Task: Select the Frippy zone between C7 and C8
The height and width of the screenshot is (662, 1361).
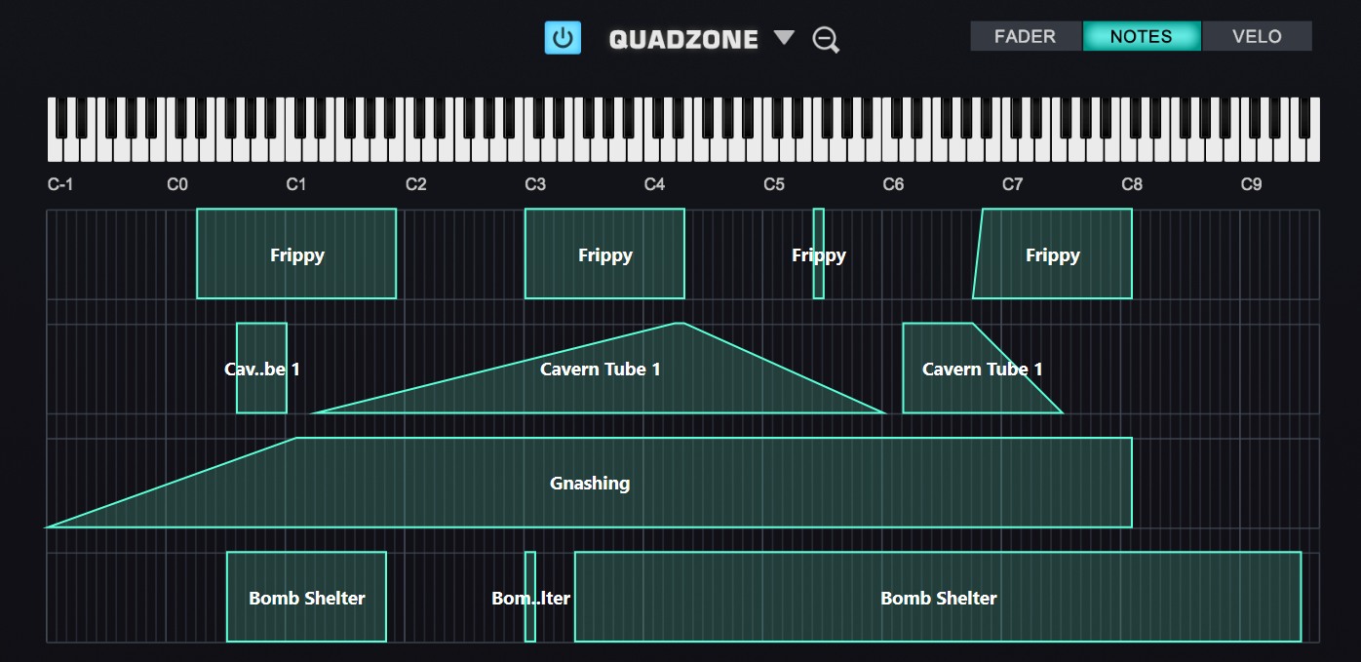Action: pos(1053,254)
